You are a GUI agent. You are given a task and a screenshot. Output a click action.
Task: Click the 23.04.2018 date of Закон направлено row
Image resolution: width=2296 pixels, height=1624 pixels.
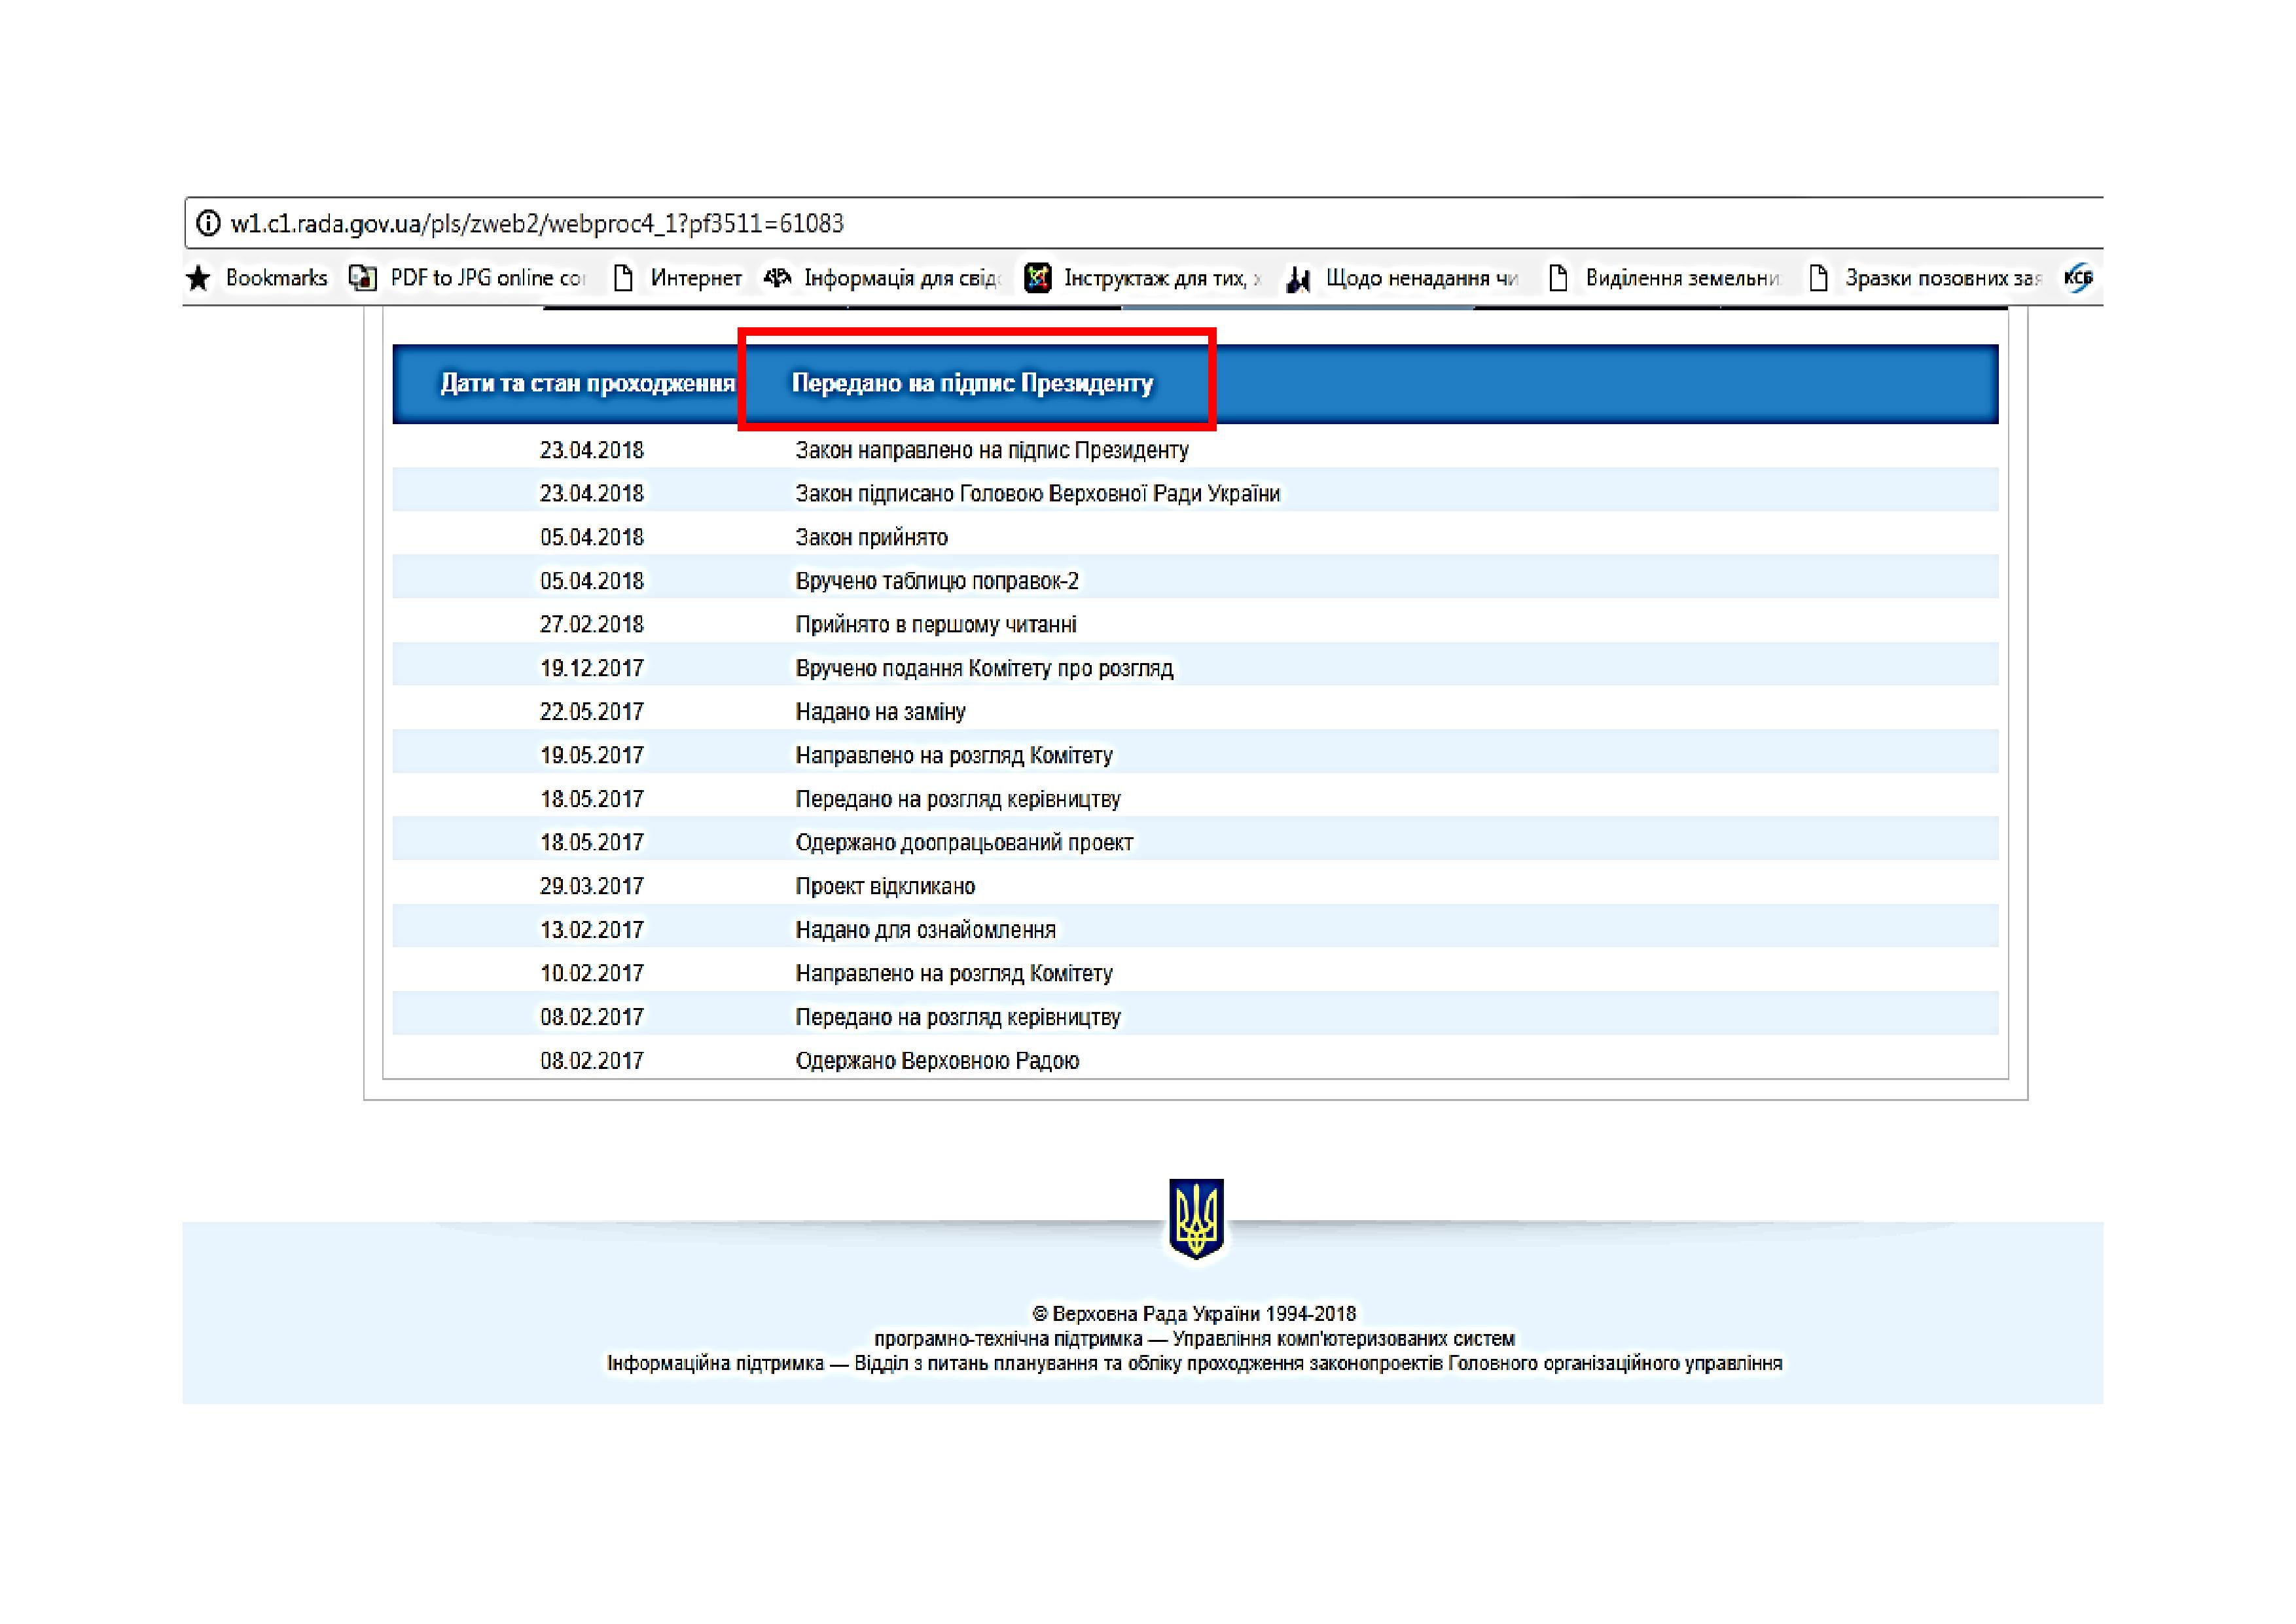(x=592, y=450)
